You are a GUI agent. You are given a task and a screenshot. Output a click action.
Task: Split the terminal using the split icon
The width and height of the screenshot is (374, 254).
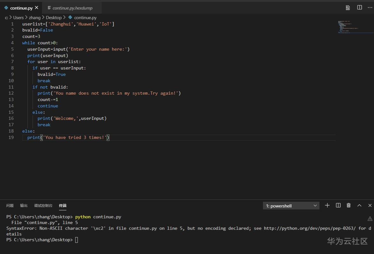tap(338, 206)
